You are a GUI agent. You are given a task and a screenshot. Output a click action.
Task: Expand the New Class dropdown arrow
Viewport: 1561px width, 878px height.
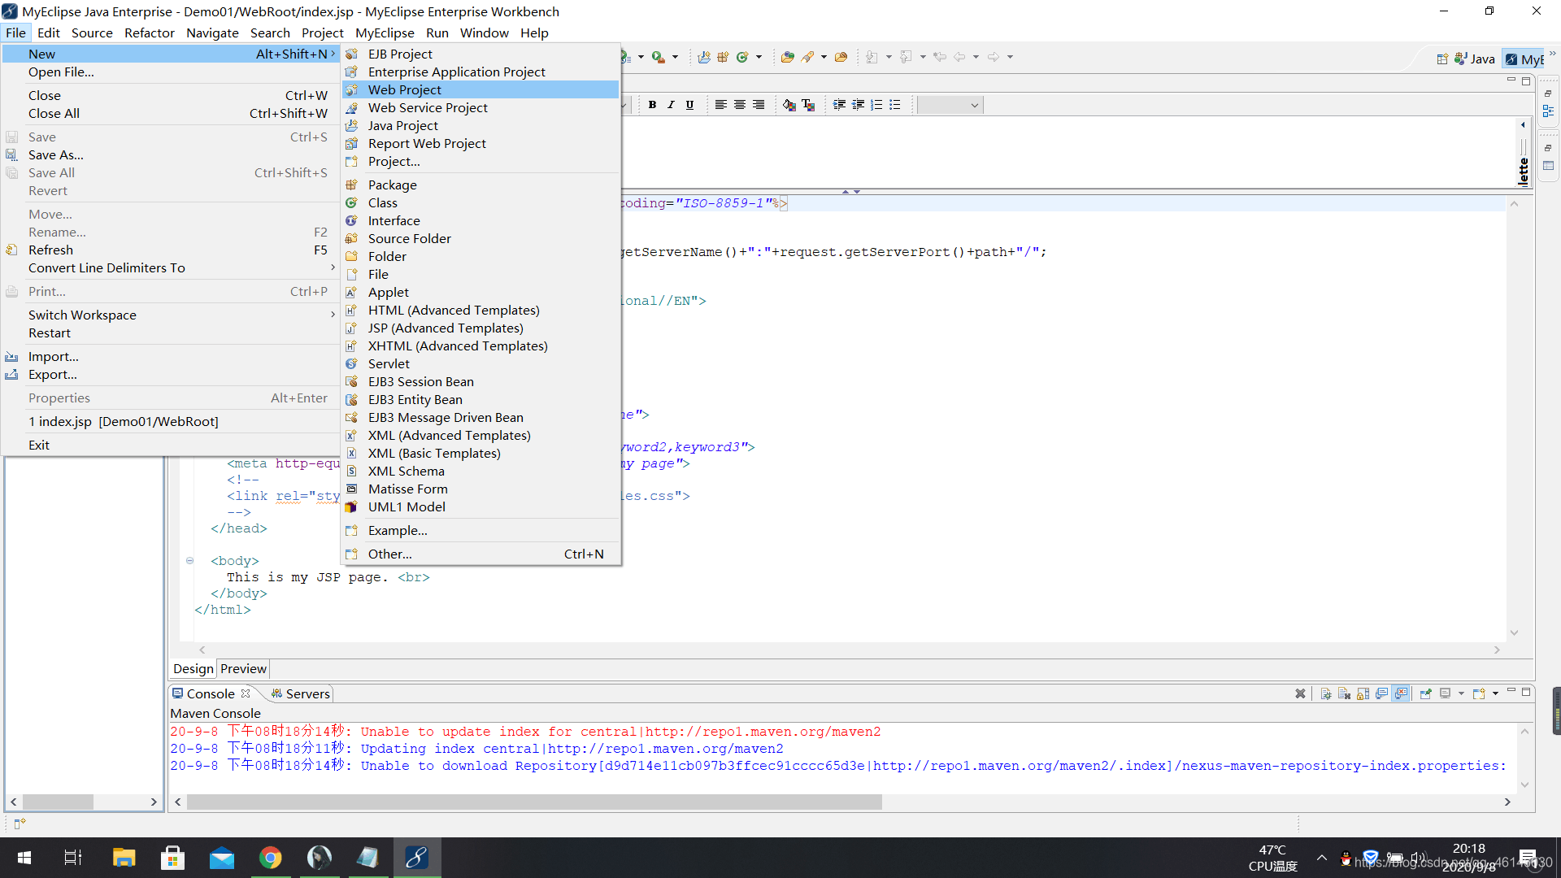coord(759,57)
